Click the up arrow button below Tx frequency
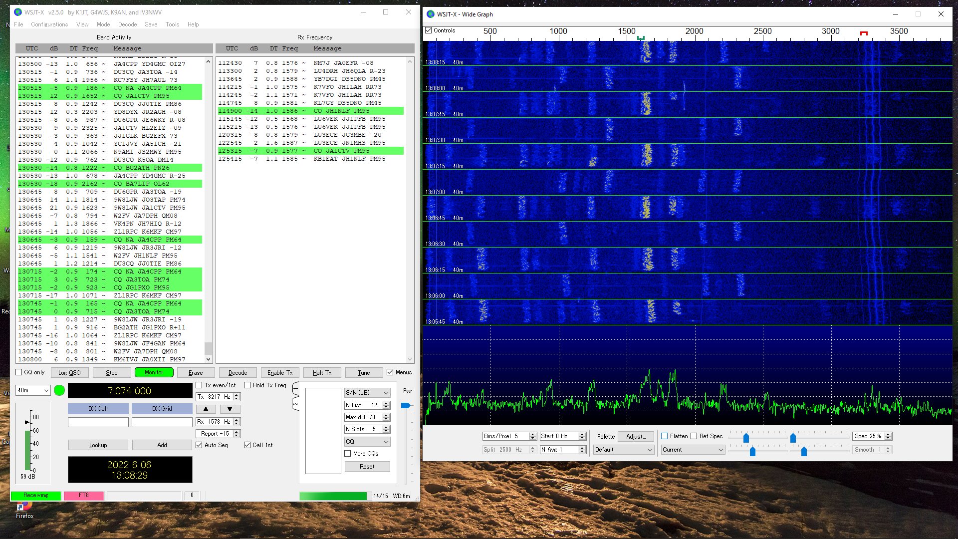The height and width of the screenshot is (539, 958). [206, 409]
